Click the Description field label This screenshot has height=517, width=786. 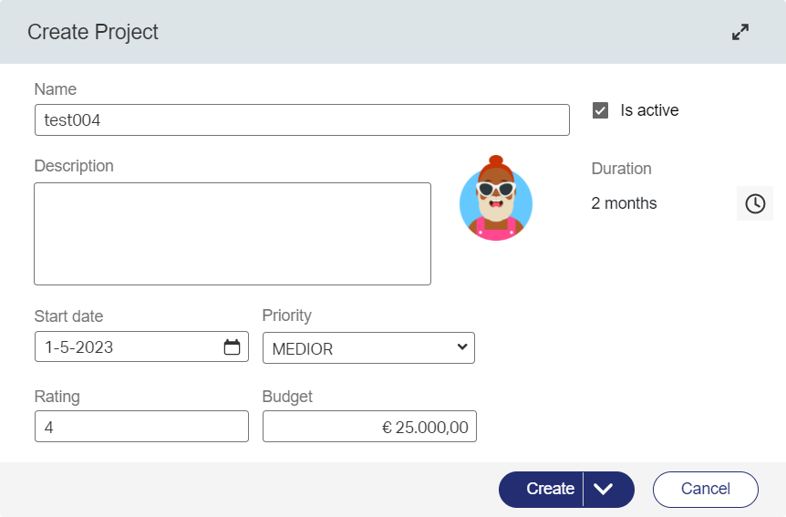pos(74,166)
